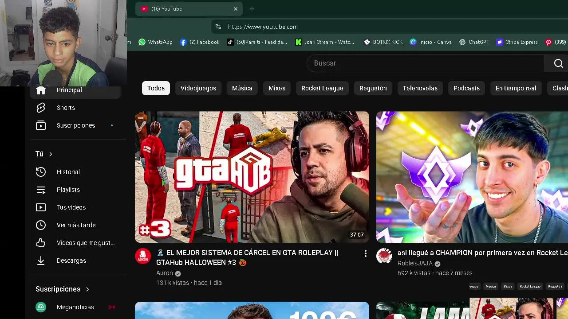Select the Reguetón filter chip

(x=373, y=88)
